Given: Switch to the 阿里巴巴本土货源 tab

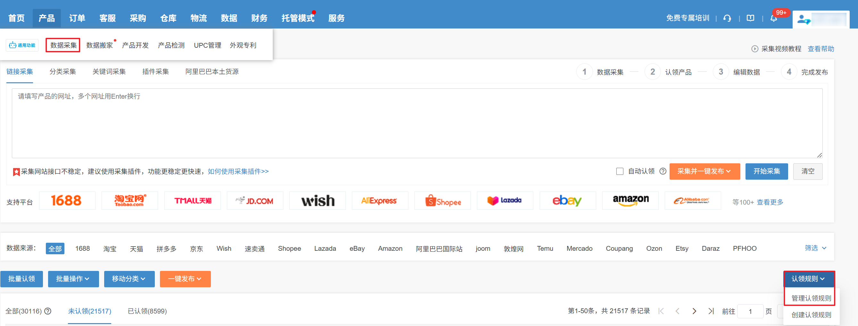Looking at the screenshot, I should click(212, 71).
